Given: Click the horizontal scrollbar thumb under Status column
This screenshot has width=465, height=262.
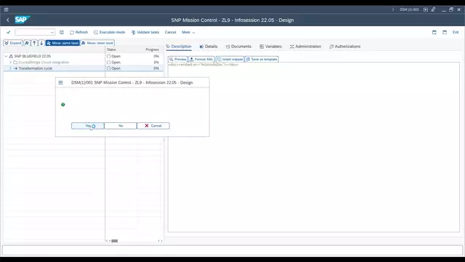Looking at the screenshot, I should (x=115, y=241).
